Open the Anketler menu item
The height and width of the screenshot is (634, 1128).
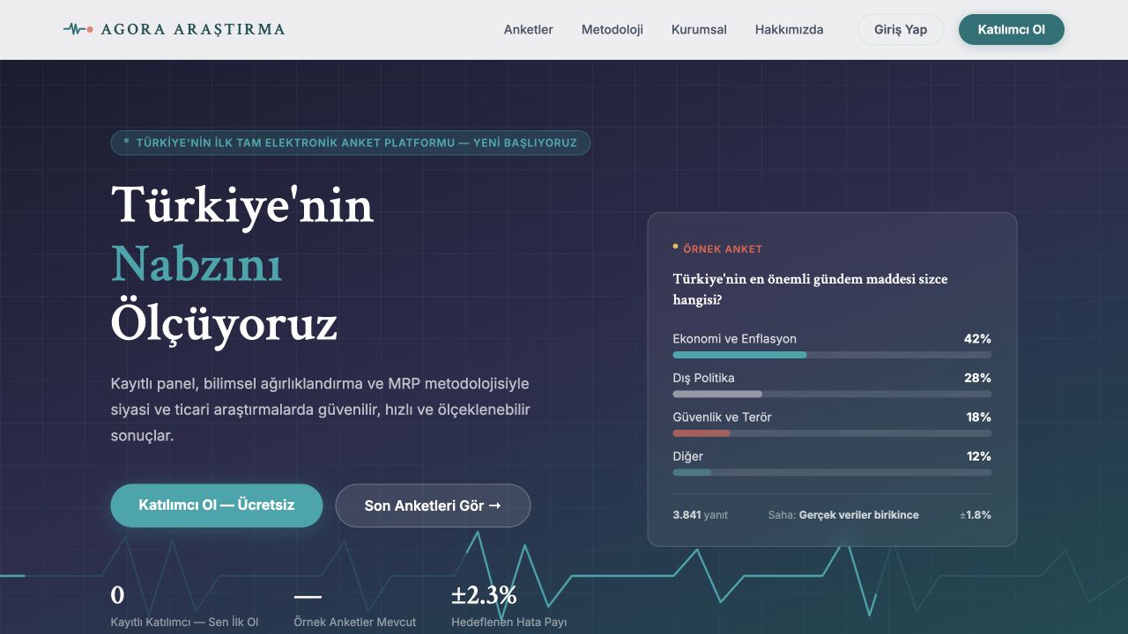click(x=529, y=29)
